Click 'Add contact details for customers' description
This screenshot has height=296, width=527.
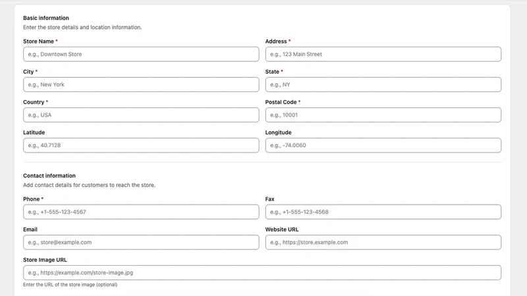click(x=89, y=185)
